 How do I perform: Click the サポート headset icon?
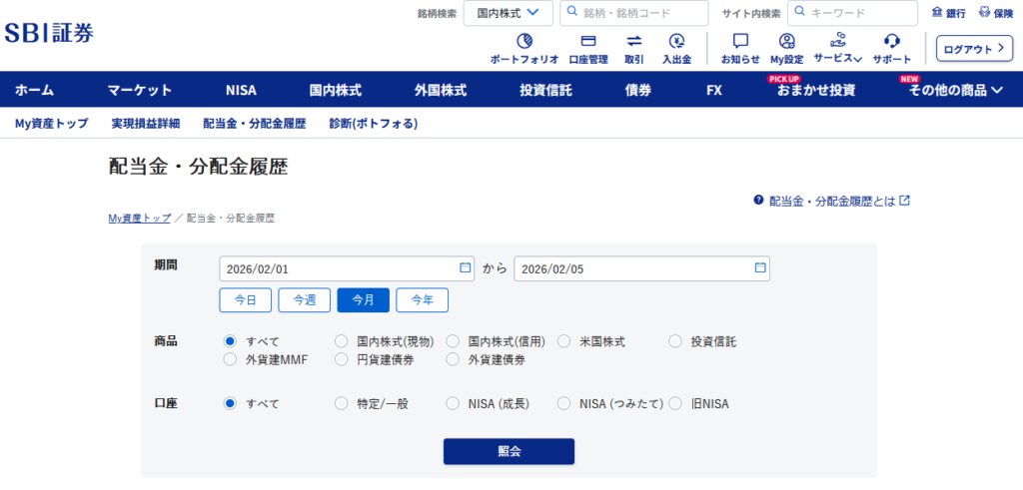[892, 42]
